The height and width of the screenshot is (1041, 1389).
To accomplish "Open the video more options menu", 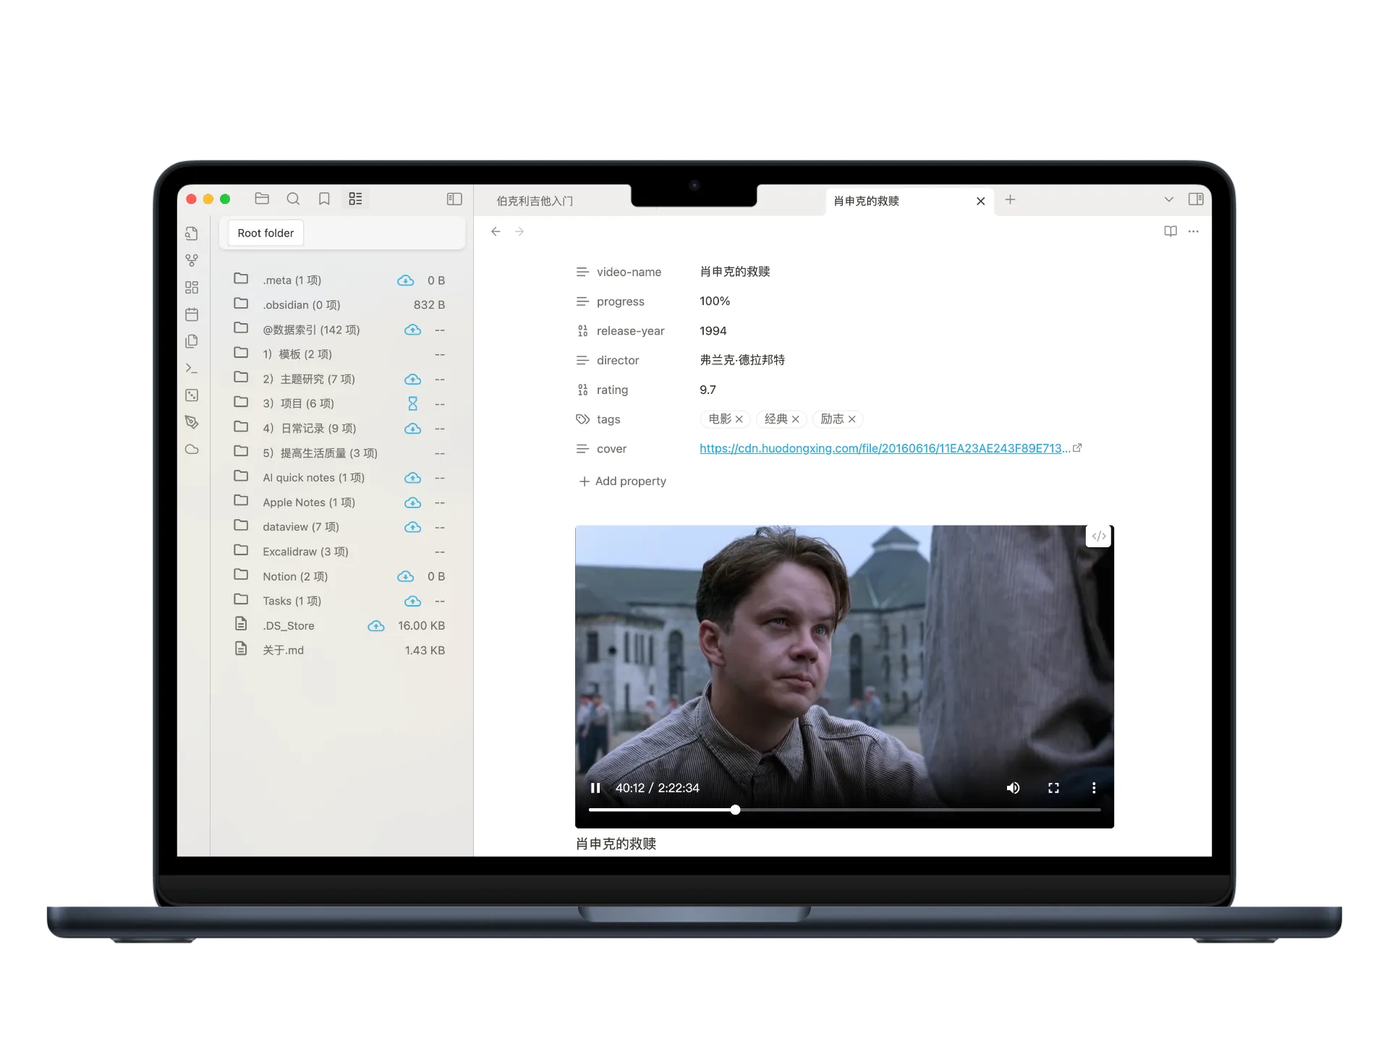I will point(1093,788).
